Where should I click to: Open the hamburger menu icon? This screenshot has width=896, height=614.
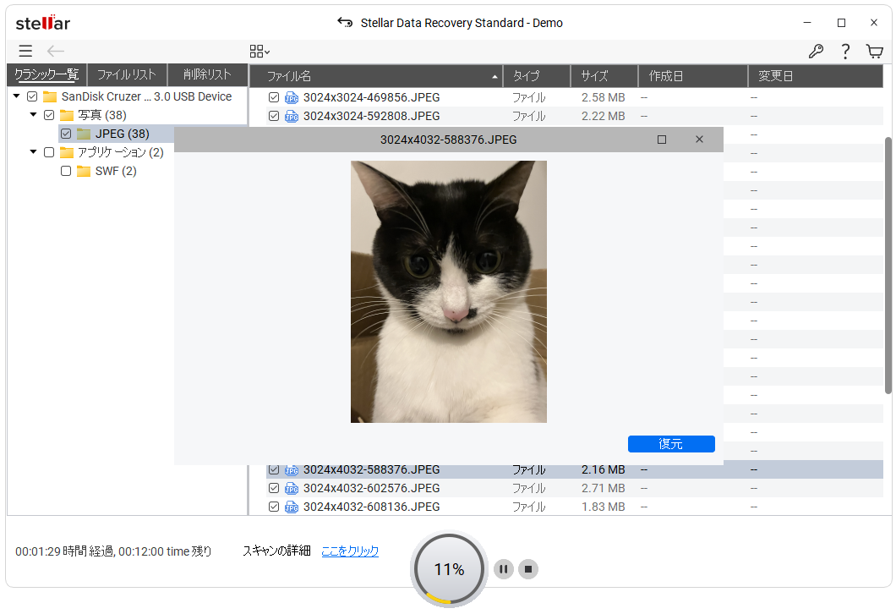tap(25, 52)
